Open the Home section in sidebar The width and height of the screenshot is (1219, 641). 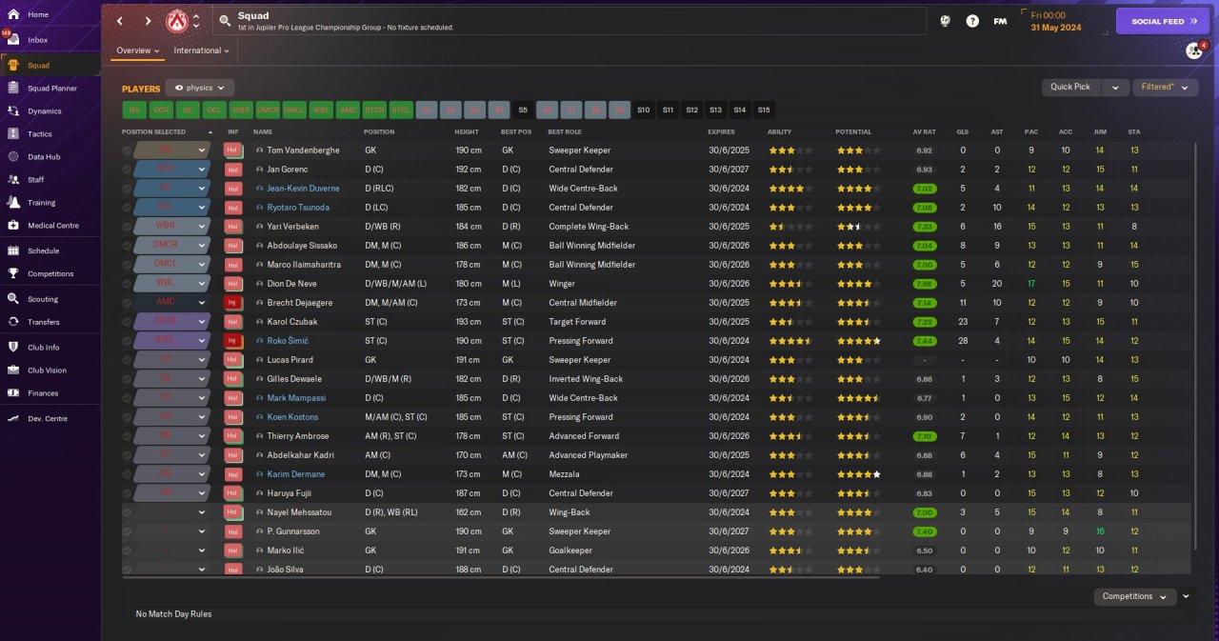pos(38,14)
